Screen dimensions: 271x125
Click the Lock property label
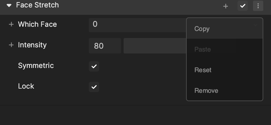26,86
